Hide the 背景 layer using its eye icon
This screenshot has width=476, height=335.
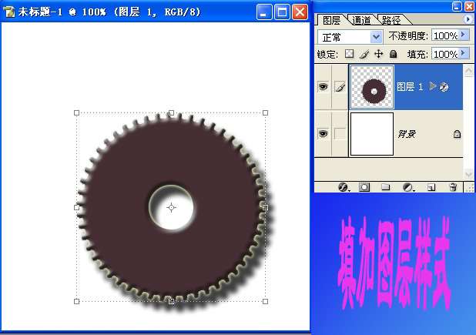323,133
